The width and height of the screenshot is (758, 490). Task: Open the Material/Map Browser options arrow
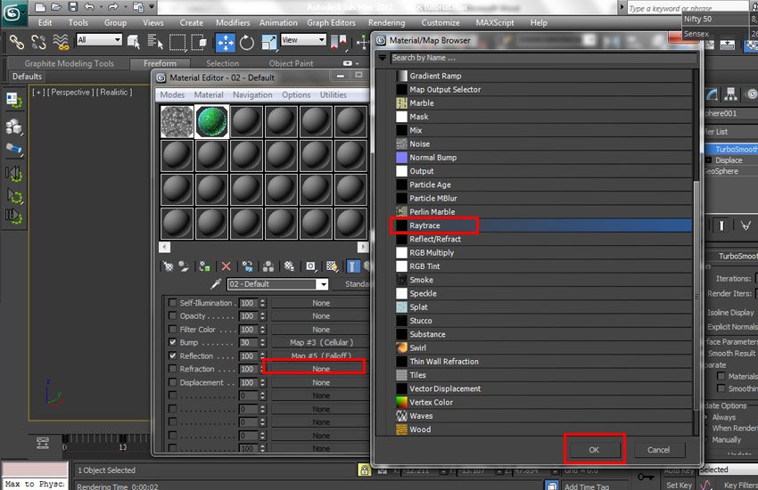coord(382,58)
